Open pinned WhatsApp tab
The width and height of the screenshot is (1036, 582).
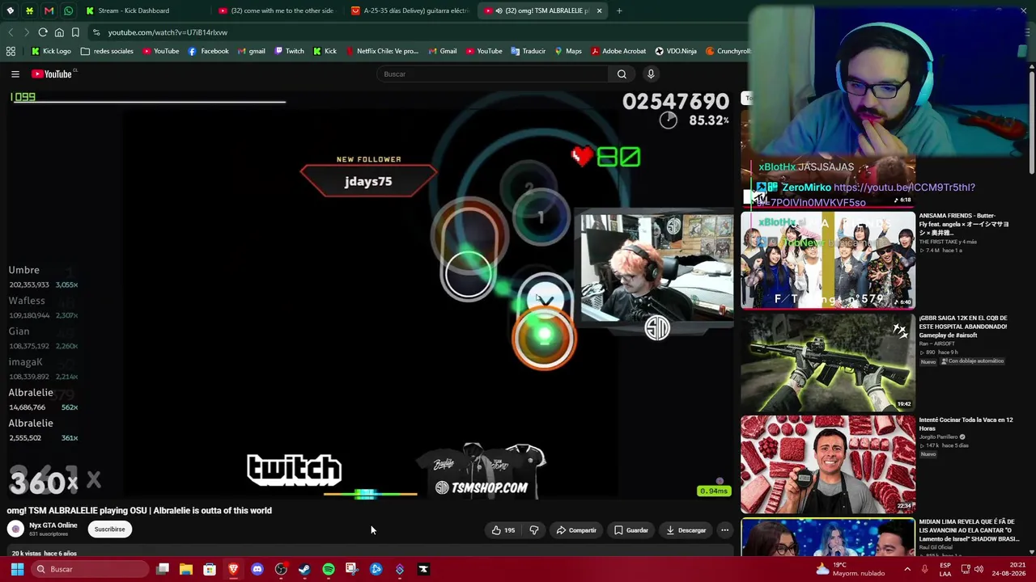68,11
